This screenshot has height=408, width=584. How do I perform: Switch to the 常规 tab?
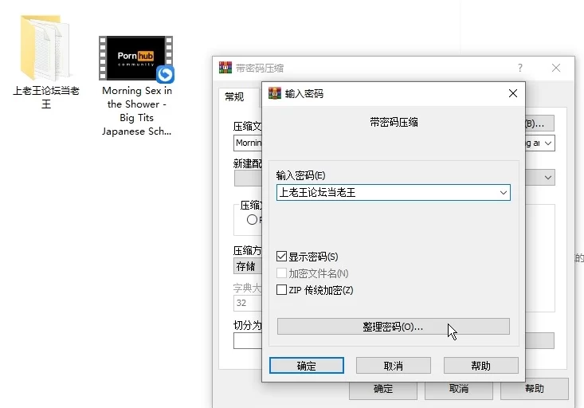click(234, 97)
